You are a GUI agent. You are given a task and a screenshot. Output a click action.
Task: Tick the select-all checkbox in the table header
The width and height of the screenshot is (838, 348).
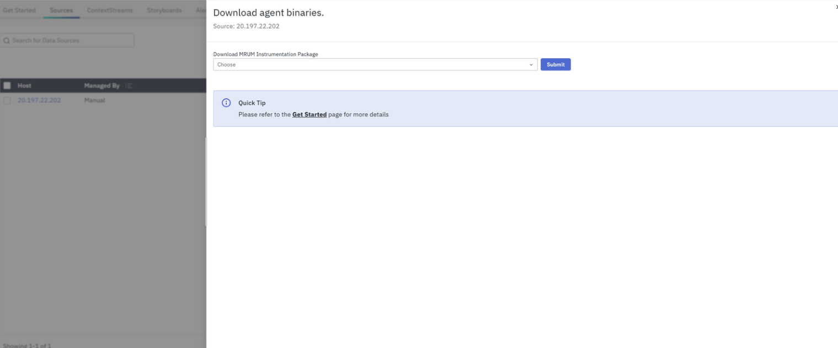(x=7, y=86)
